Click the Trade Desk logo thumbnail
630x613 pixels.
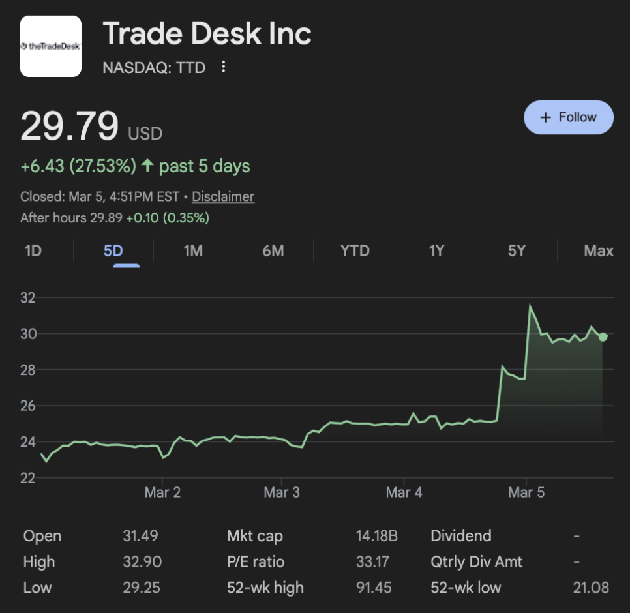tap(51, 46)
